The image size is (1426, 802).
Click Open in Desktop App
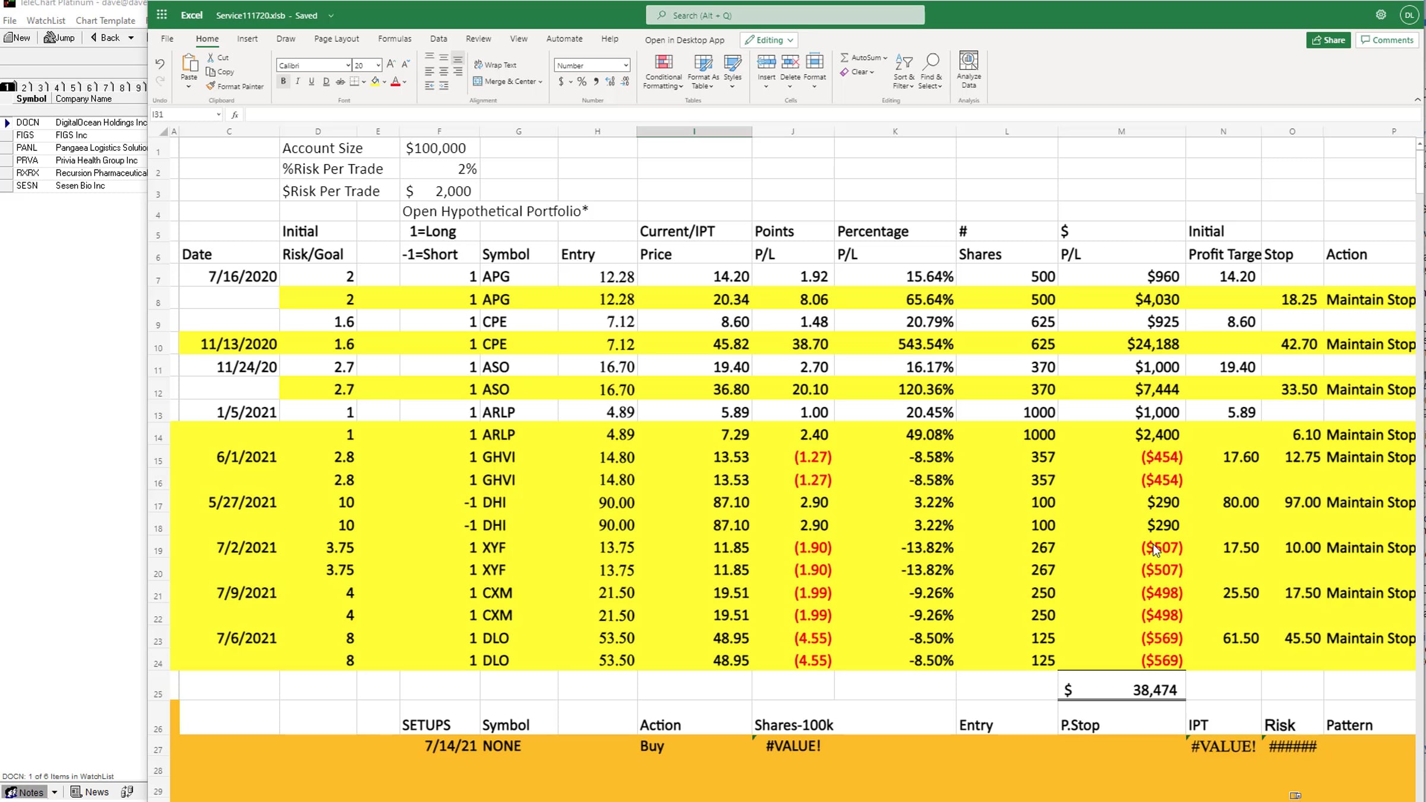point(684,40)
